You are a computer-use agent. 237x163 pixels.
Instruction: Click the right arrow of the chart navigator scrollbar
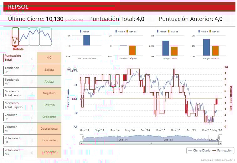point(220,143)
